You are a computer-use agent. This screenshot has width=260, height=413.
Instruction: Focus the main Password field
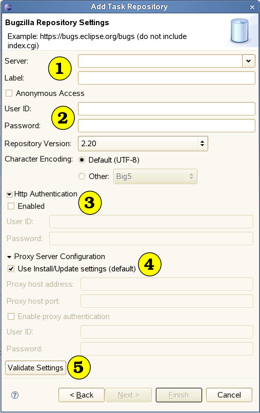(x=167, y=126)
